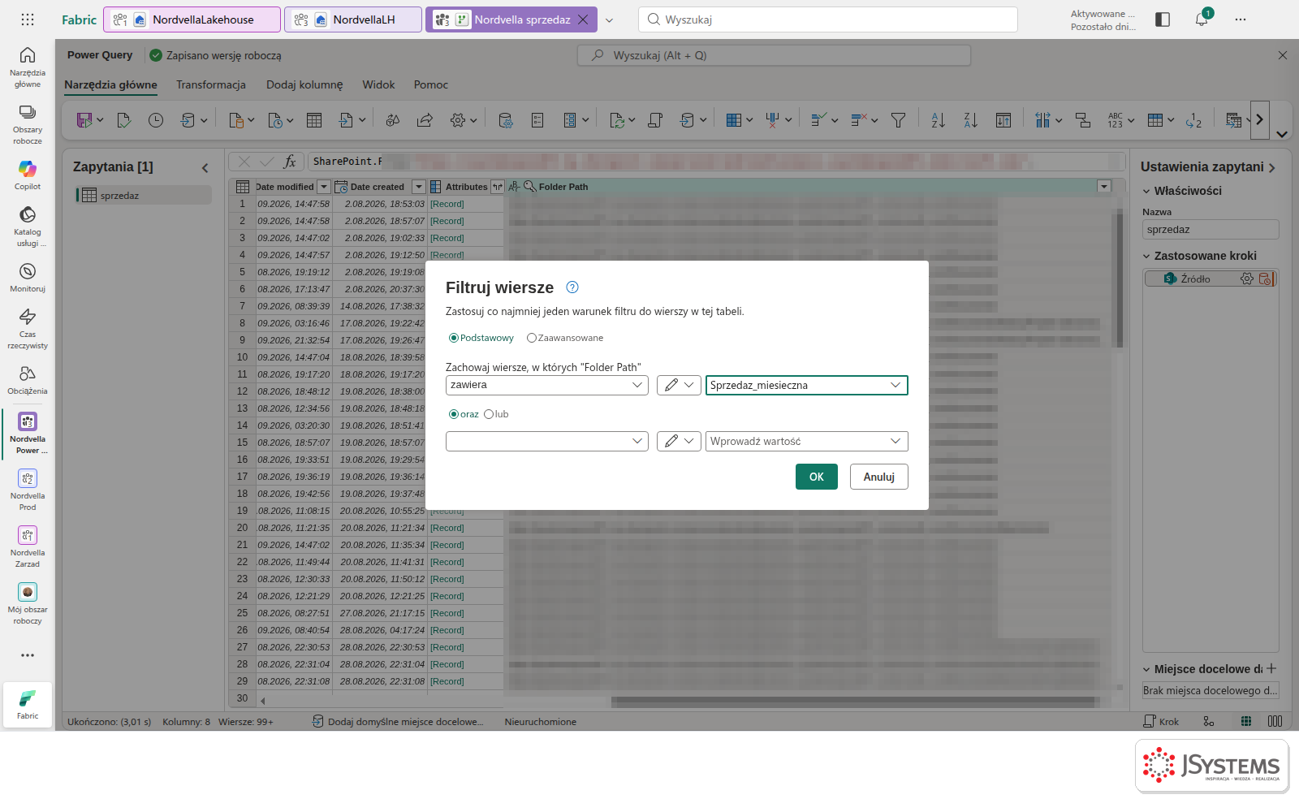Click the Nazwa field containing sprzedaz
This screenshot has height=799, width=1299.
pyautogui.click(x=1211, y=230)
